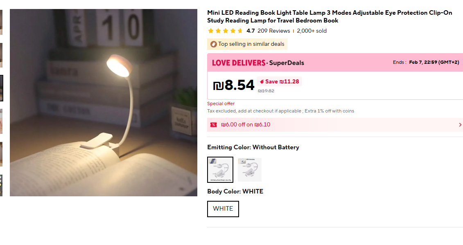This screenshot has width=463, height=245.
Task: Open the 209 Reviews link
Action: (x=273, y=31)
